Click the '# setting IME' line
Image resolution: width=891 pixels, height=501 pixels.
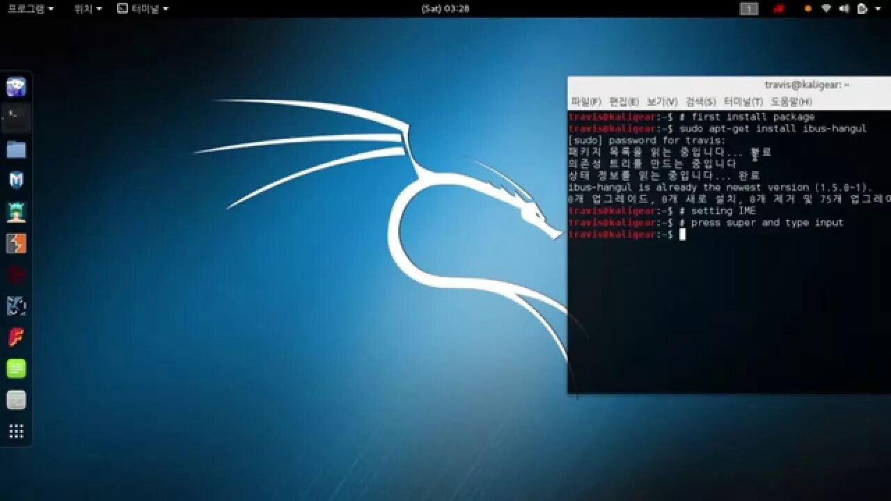(x=718, y=211)
